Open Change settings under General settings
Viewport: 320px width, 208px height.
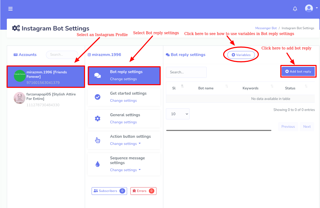pos(123,122)
